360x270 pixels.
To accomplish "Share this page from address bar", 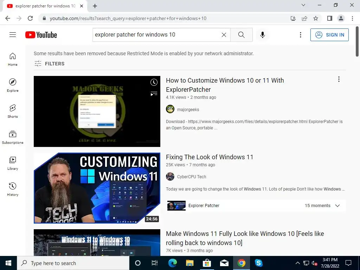I will [x=304, y=18].
